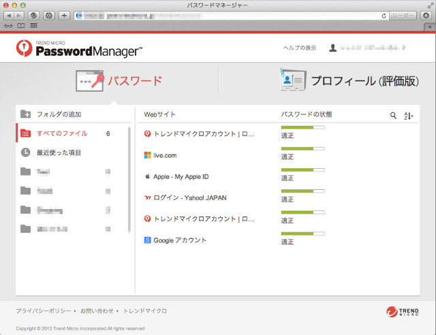Click the clock icon for recent items
Image resolution: width=436 pixels, height=335 pixels.
point(25,153)
